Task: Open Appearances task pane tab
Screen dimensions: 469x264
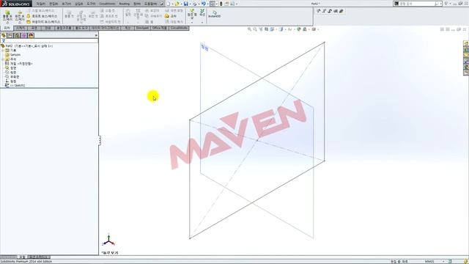Action: [x=466, y=67]
